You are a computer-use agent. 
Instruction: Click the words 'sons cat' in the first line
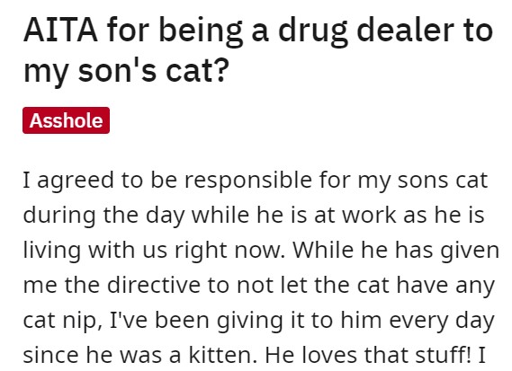443,181
